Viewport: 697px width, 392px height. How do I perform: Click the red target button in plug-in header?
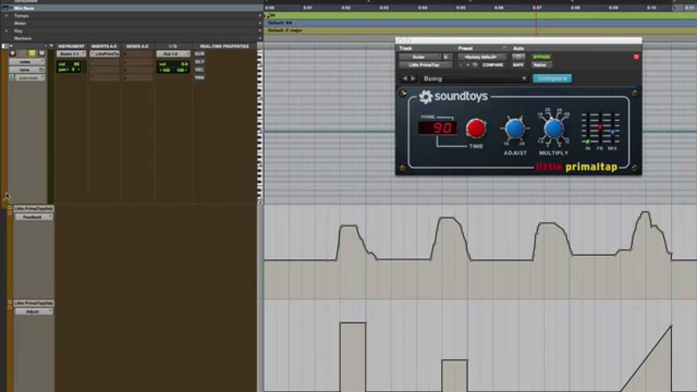(636, 57)
